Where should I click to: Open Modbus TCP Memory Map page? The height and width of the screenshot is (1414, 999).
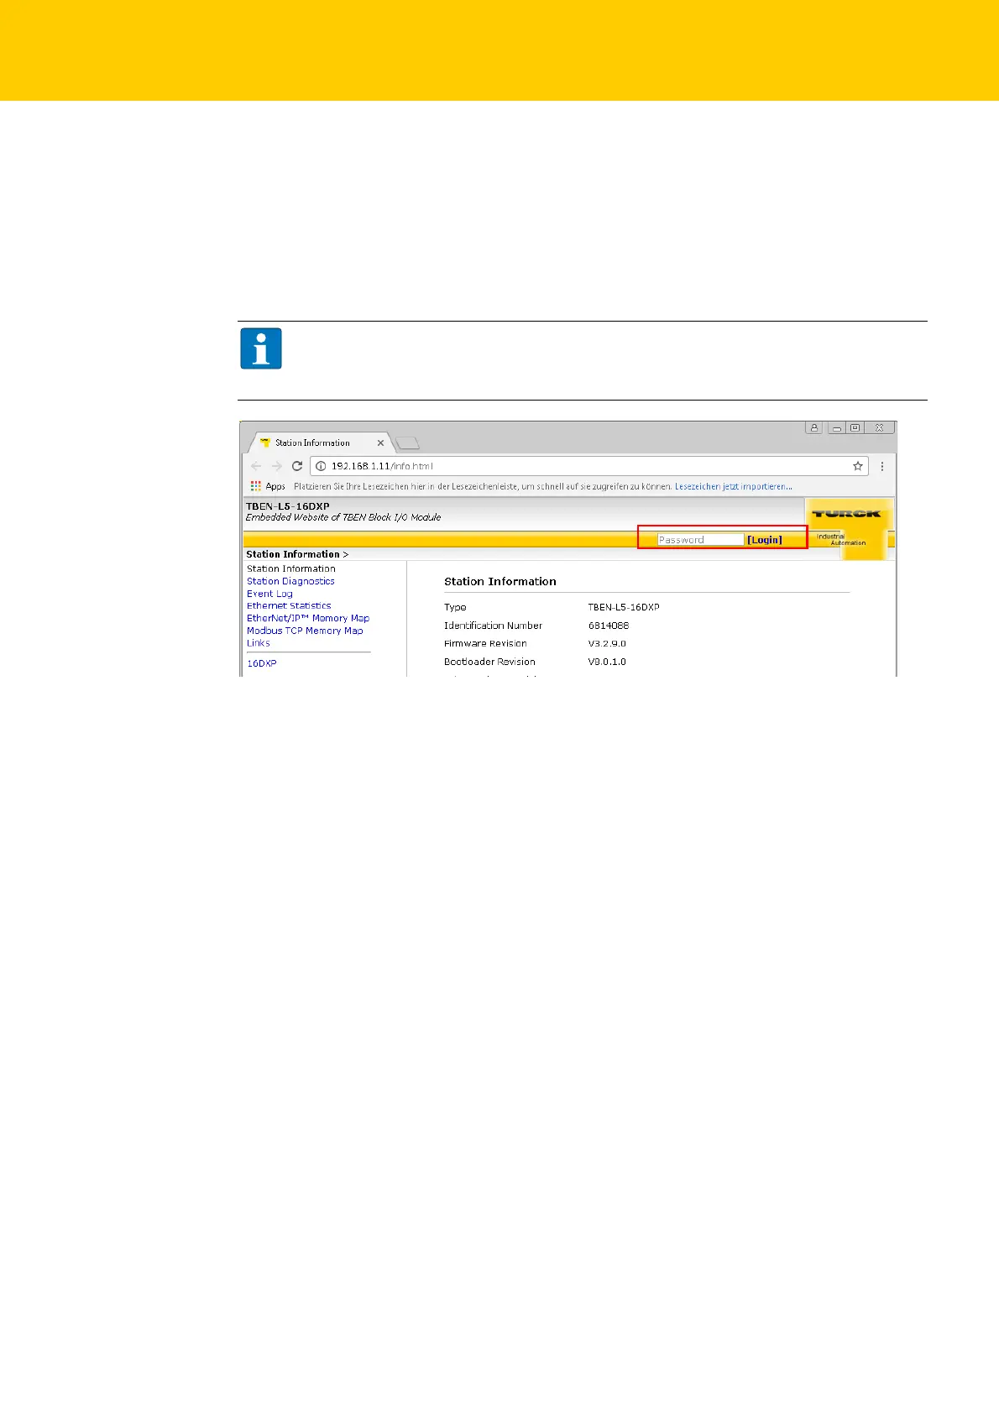tap(305, 631)
